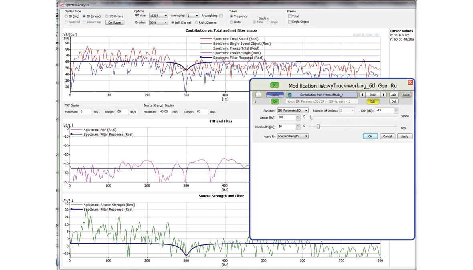Select the Right Channel radio button
This screenshot has width=473, height=270.
(196, 22)
